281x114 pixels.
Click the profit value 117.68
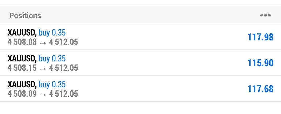click(260, 89)
